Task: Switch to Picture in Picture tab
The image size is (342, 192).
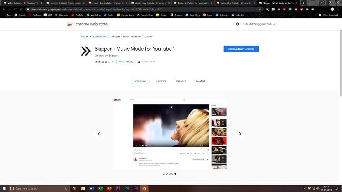Action: pos(193,3)
